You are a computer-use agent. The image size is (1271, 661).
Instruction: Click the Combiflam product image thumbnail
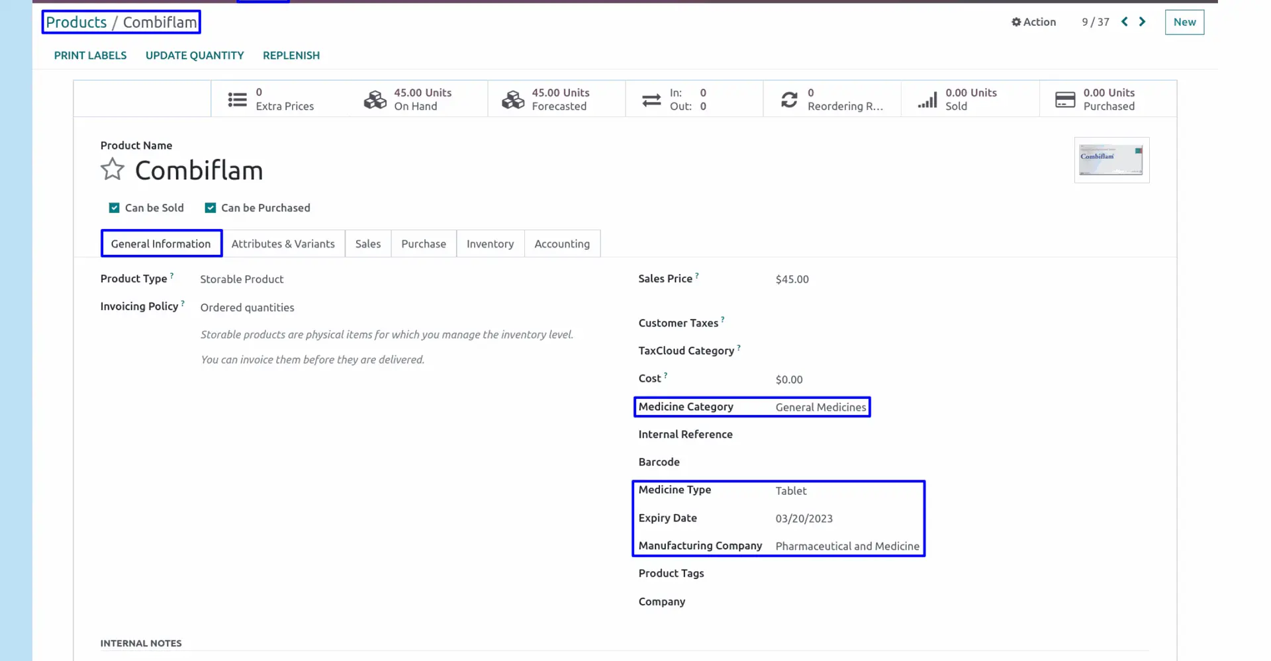(1112, 160)
